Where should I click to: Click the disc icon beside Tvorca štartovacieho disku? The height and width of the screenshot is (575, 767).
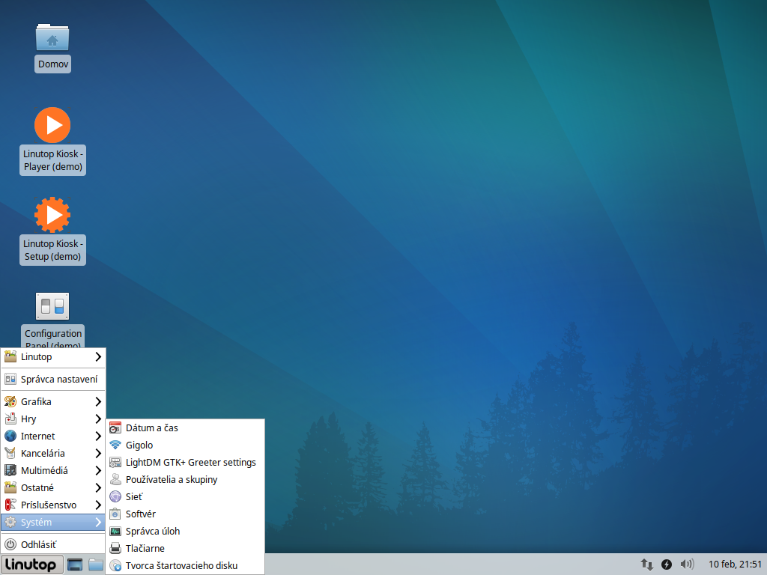pos(115,566)
